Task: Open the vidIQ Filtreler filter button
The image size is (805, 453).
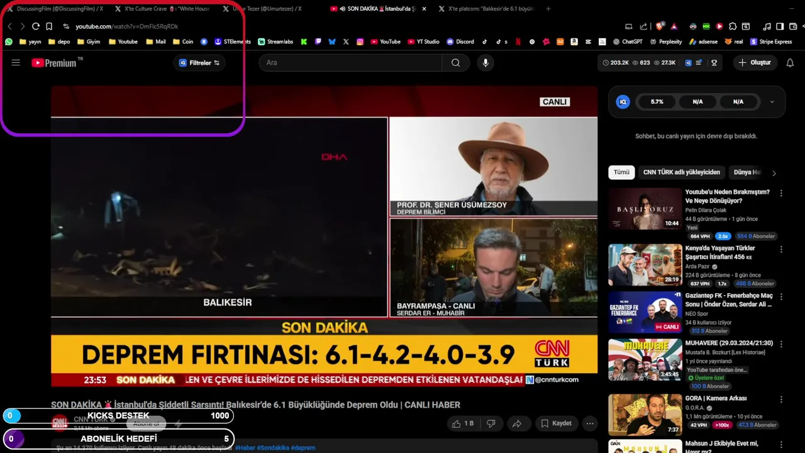Action: pyautogui.click(x=199, y=63)
